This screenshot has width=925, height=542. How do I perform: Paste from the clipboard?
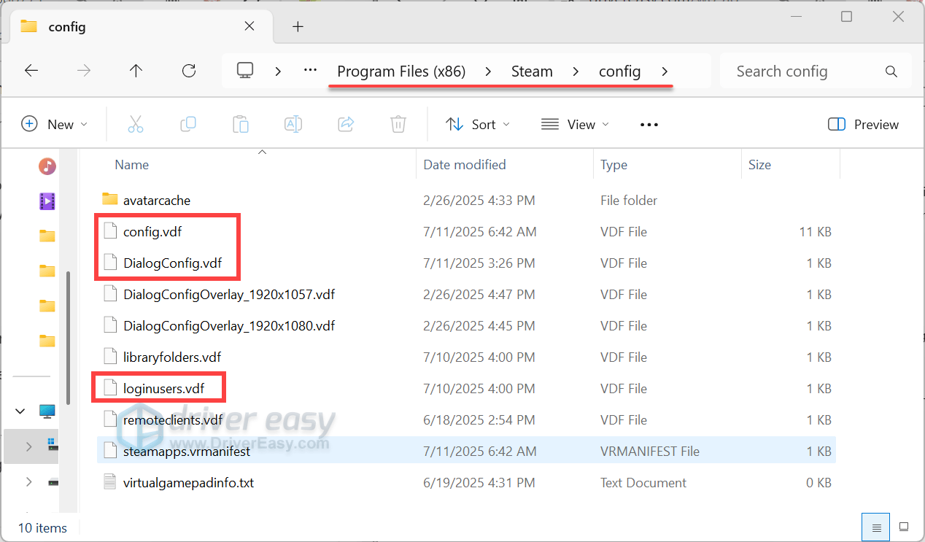[241, 124]
